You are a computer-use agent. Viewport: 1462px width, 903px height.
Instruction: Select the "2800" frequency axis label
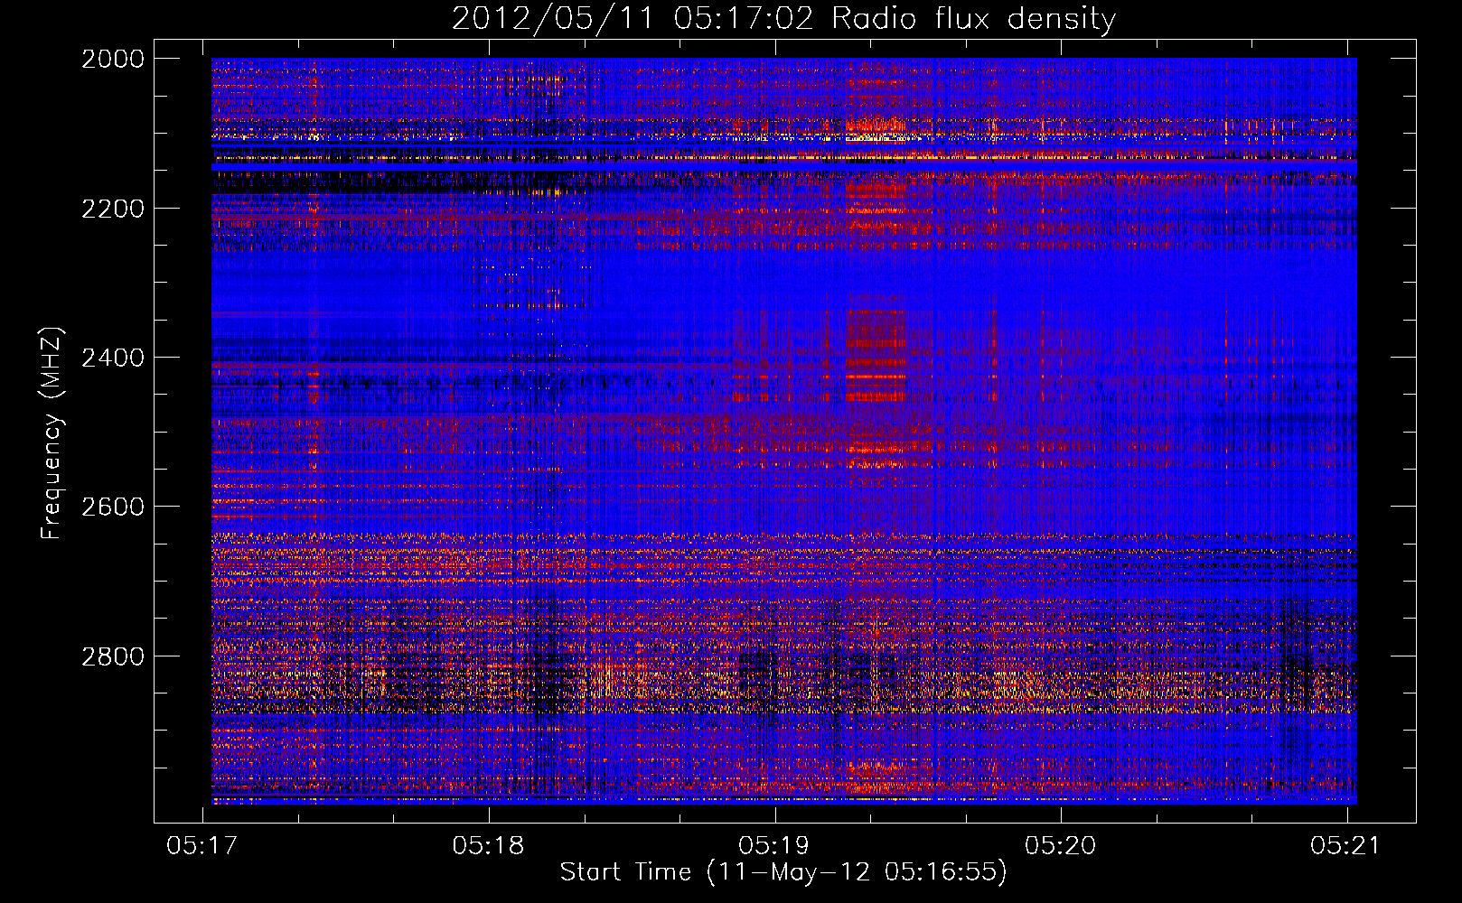coord(113,656)
